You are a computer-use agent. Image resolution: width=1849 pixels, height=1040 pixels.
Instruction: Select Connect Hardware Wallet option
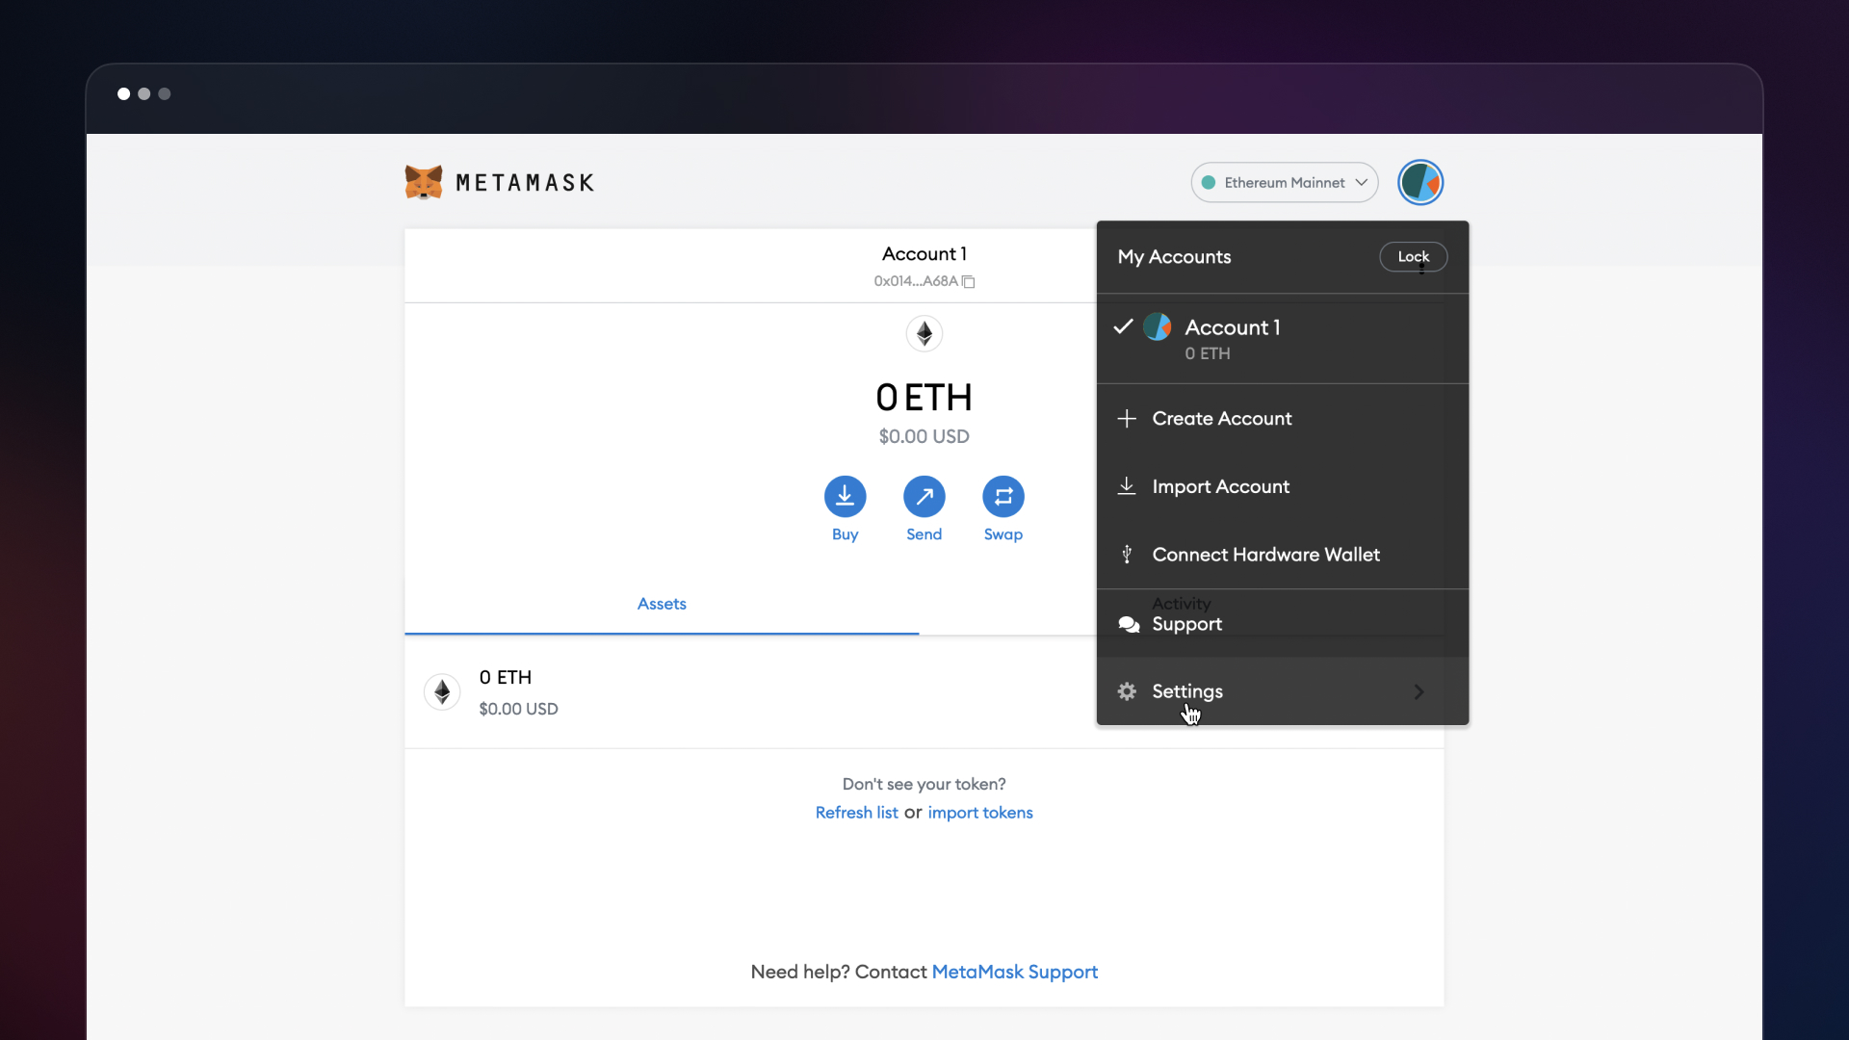1265,555
